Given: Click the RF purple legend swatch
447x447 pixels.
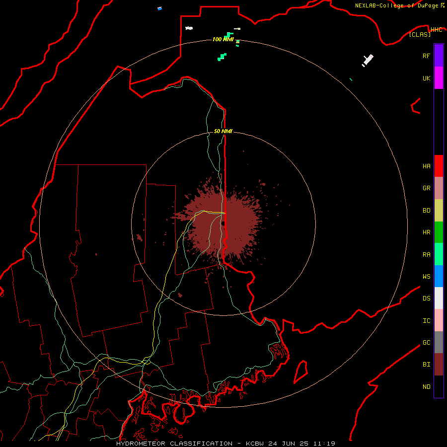Looking at the screenshot, I should [x=439, y=56].
